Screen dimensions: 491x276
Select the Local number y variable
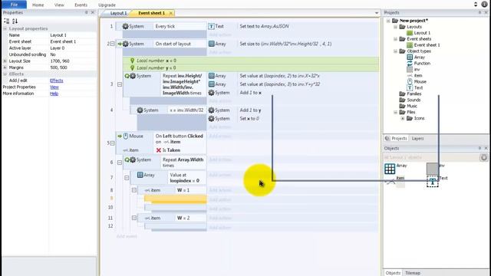point(251,68)
